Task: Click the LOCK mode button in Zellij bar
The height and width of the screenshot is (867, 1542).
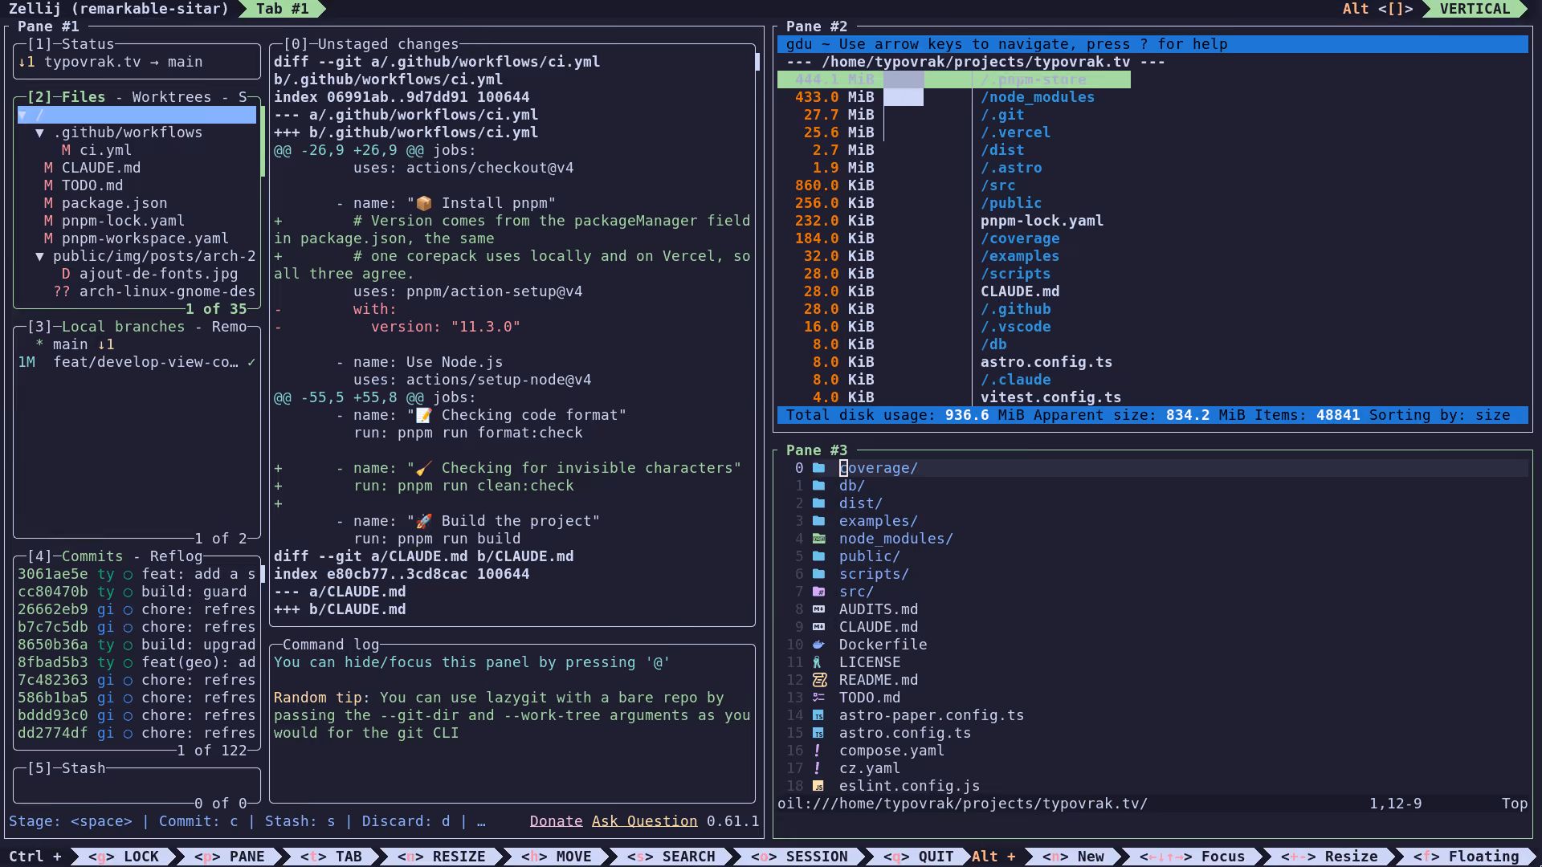Action: tap(124, 857)
